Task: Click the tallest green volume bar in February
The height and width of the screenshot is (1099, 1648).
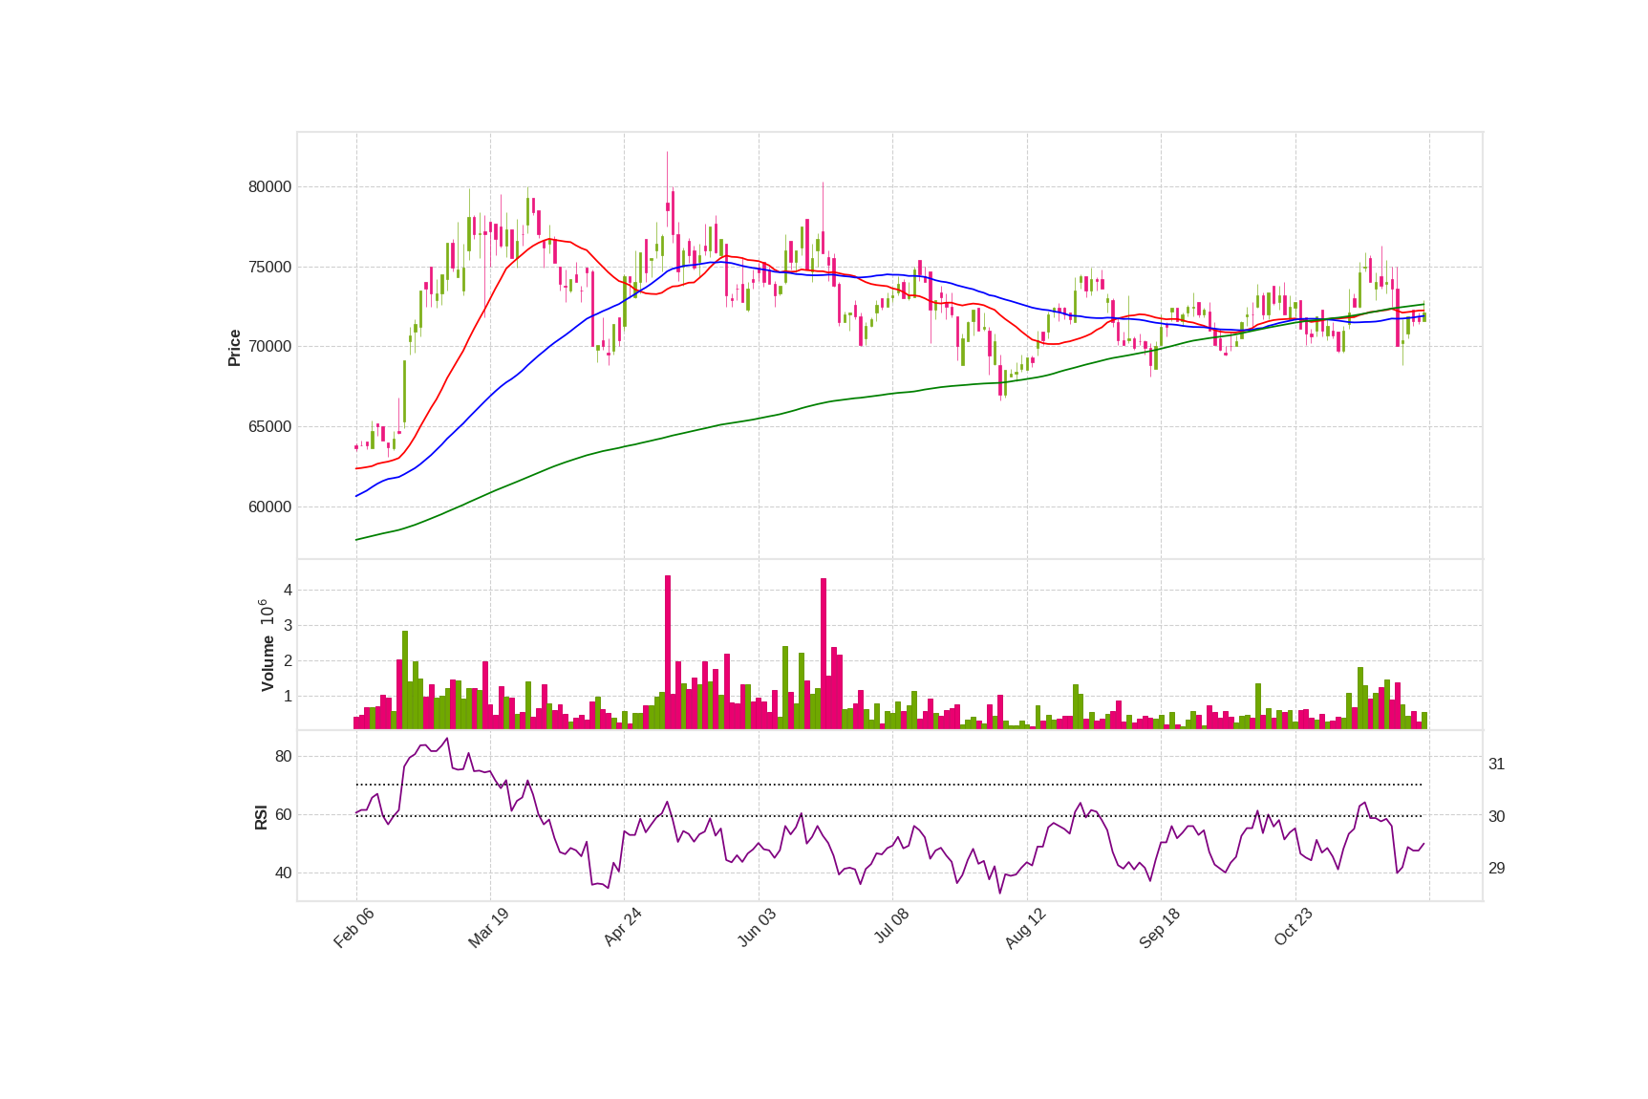Action: point(405,679)
